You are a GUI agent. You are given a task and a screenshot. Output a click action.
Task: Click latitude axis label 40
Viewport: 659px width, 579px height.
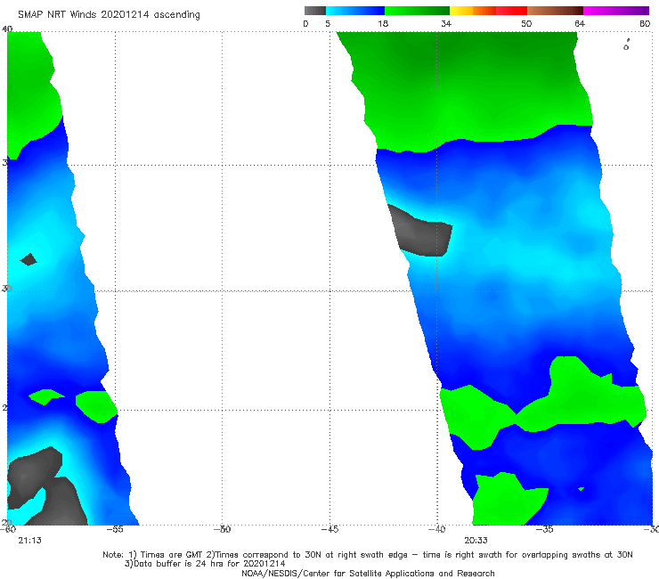7,29
